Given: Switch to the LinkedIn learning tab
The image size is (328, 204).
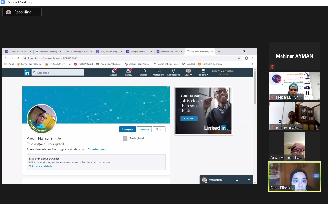Looking at the screenshot, I should click(x=48, y=52).
